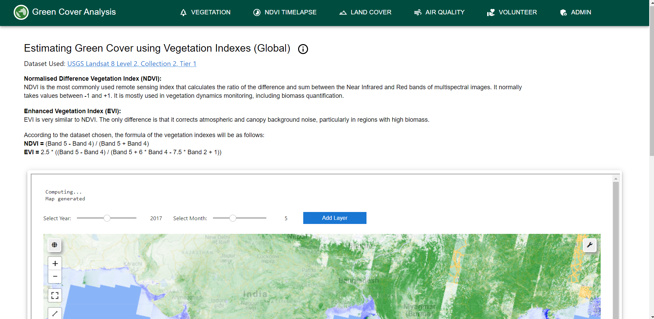Expand the Add Layer options
Image resolution: width=654 pixels, height=319 pixels.
pos(334,218)
